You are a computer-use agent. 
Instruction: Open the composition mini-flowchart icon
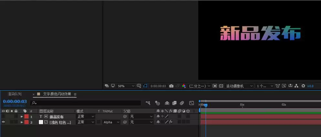pos(148,103)
